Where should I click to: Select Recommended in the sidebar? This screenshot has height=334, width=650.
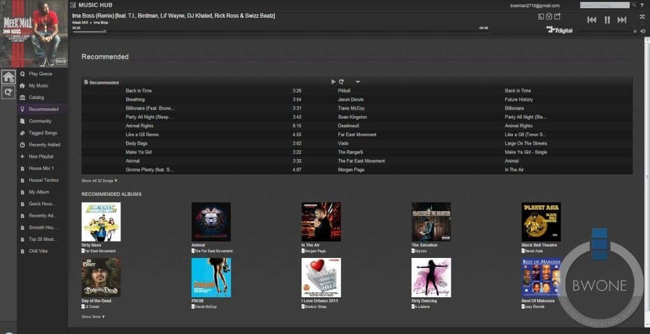pyautogui.click(x=44, y=109)
